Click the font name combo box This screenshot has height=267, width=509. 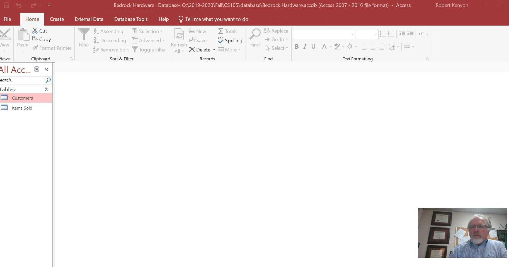[x=324, y=34]
